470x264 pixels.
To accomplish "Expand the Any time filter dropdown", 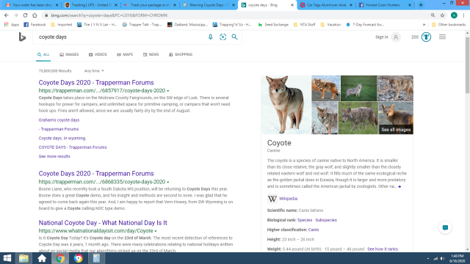I will point(94,71).
